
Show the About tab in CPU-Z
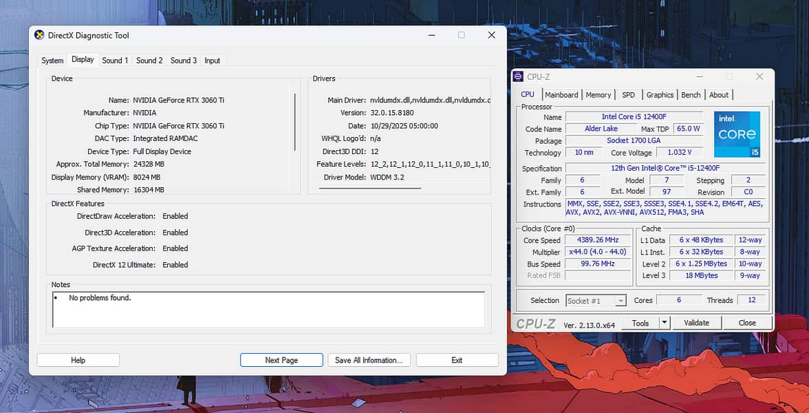point(719,95)
